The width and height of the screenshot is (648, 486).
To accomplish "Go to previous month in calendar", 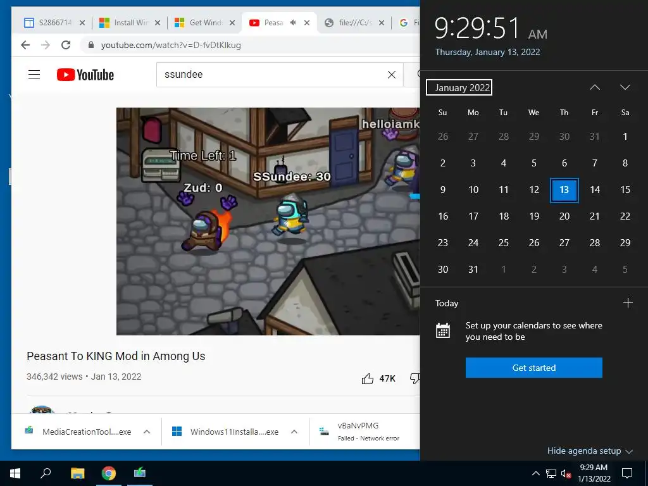I will pyautogui.click(x=595, y=87).
